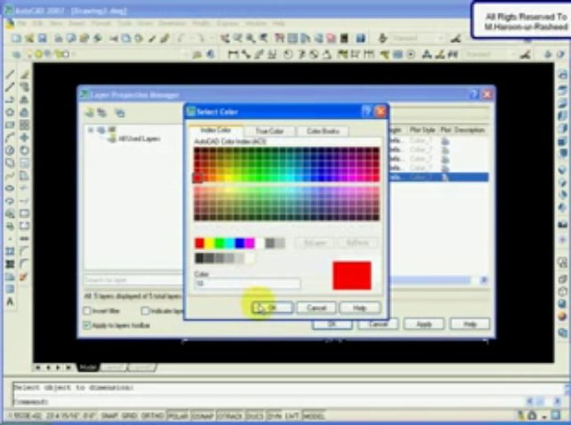Click the layer list horizontal scrollbar right arrow

coord(484,280)
